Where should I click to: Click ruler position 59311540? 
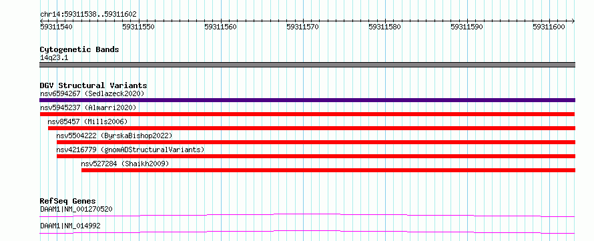57,27
